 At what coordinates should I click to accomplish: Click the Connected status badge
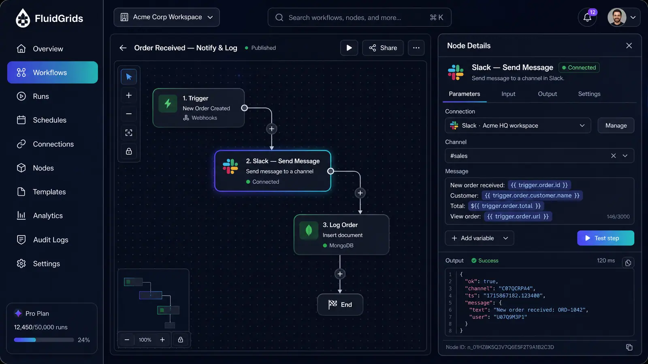click(x=579, y=68)
